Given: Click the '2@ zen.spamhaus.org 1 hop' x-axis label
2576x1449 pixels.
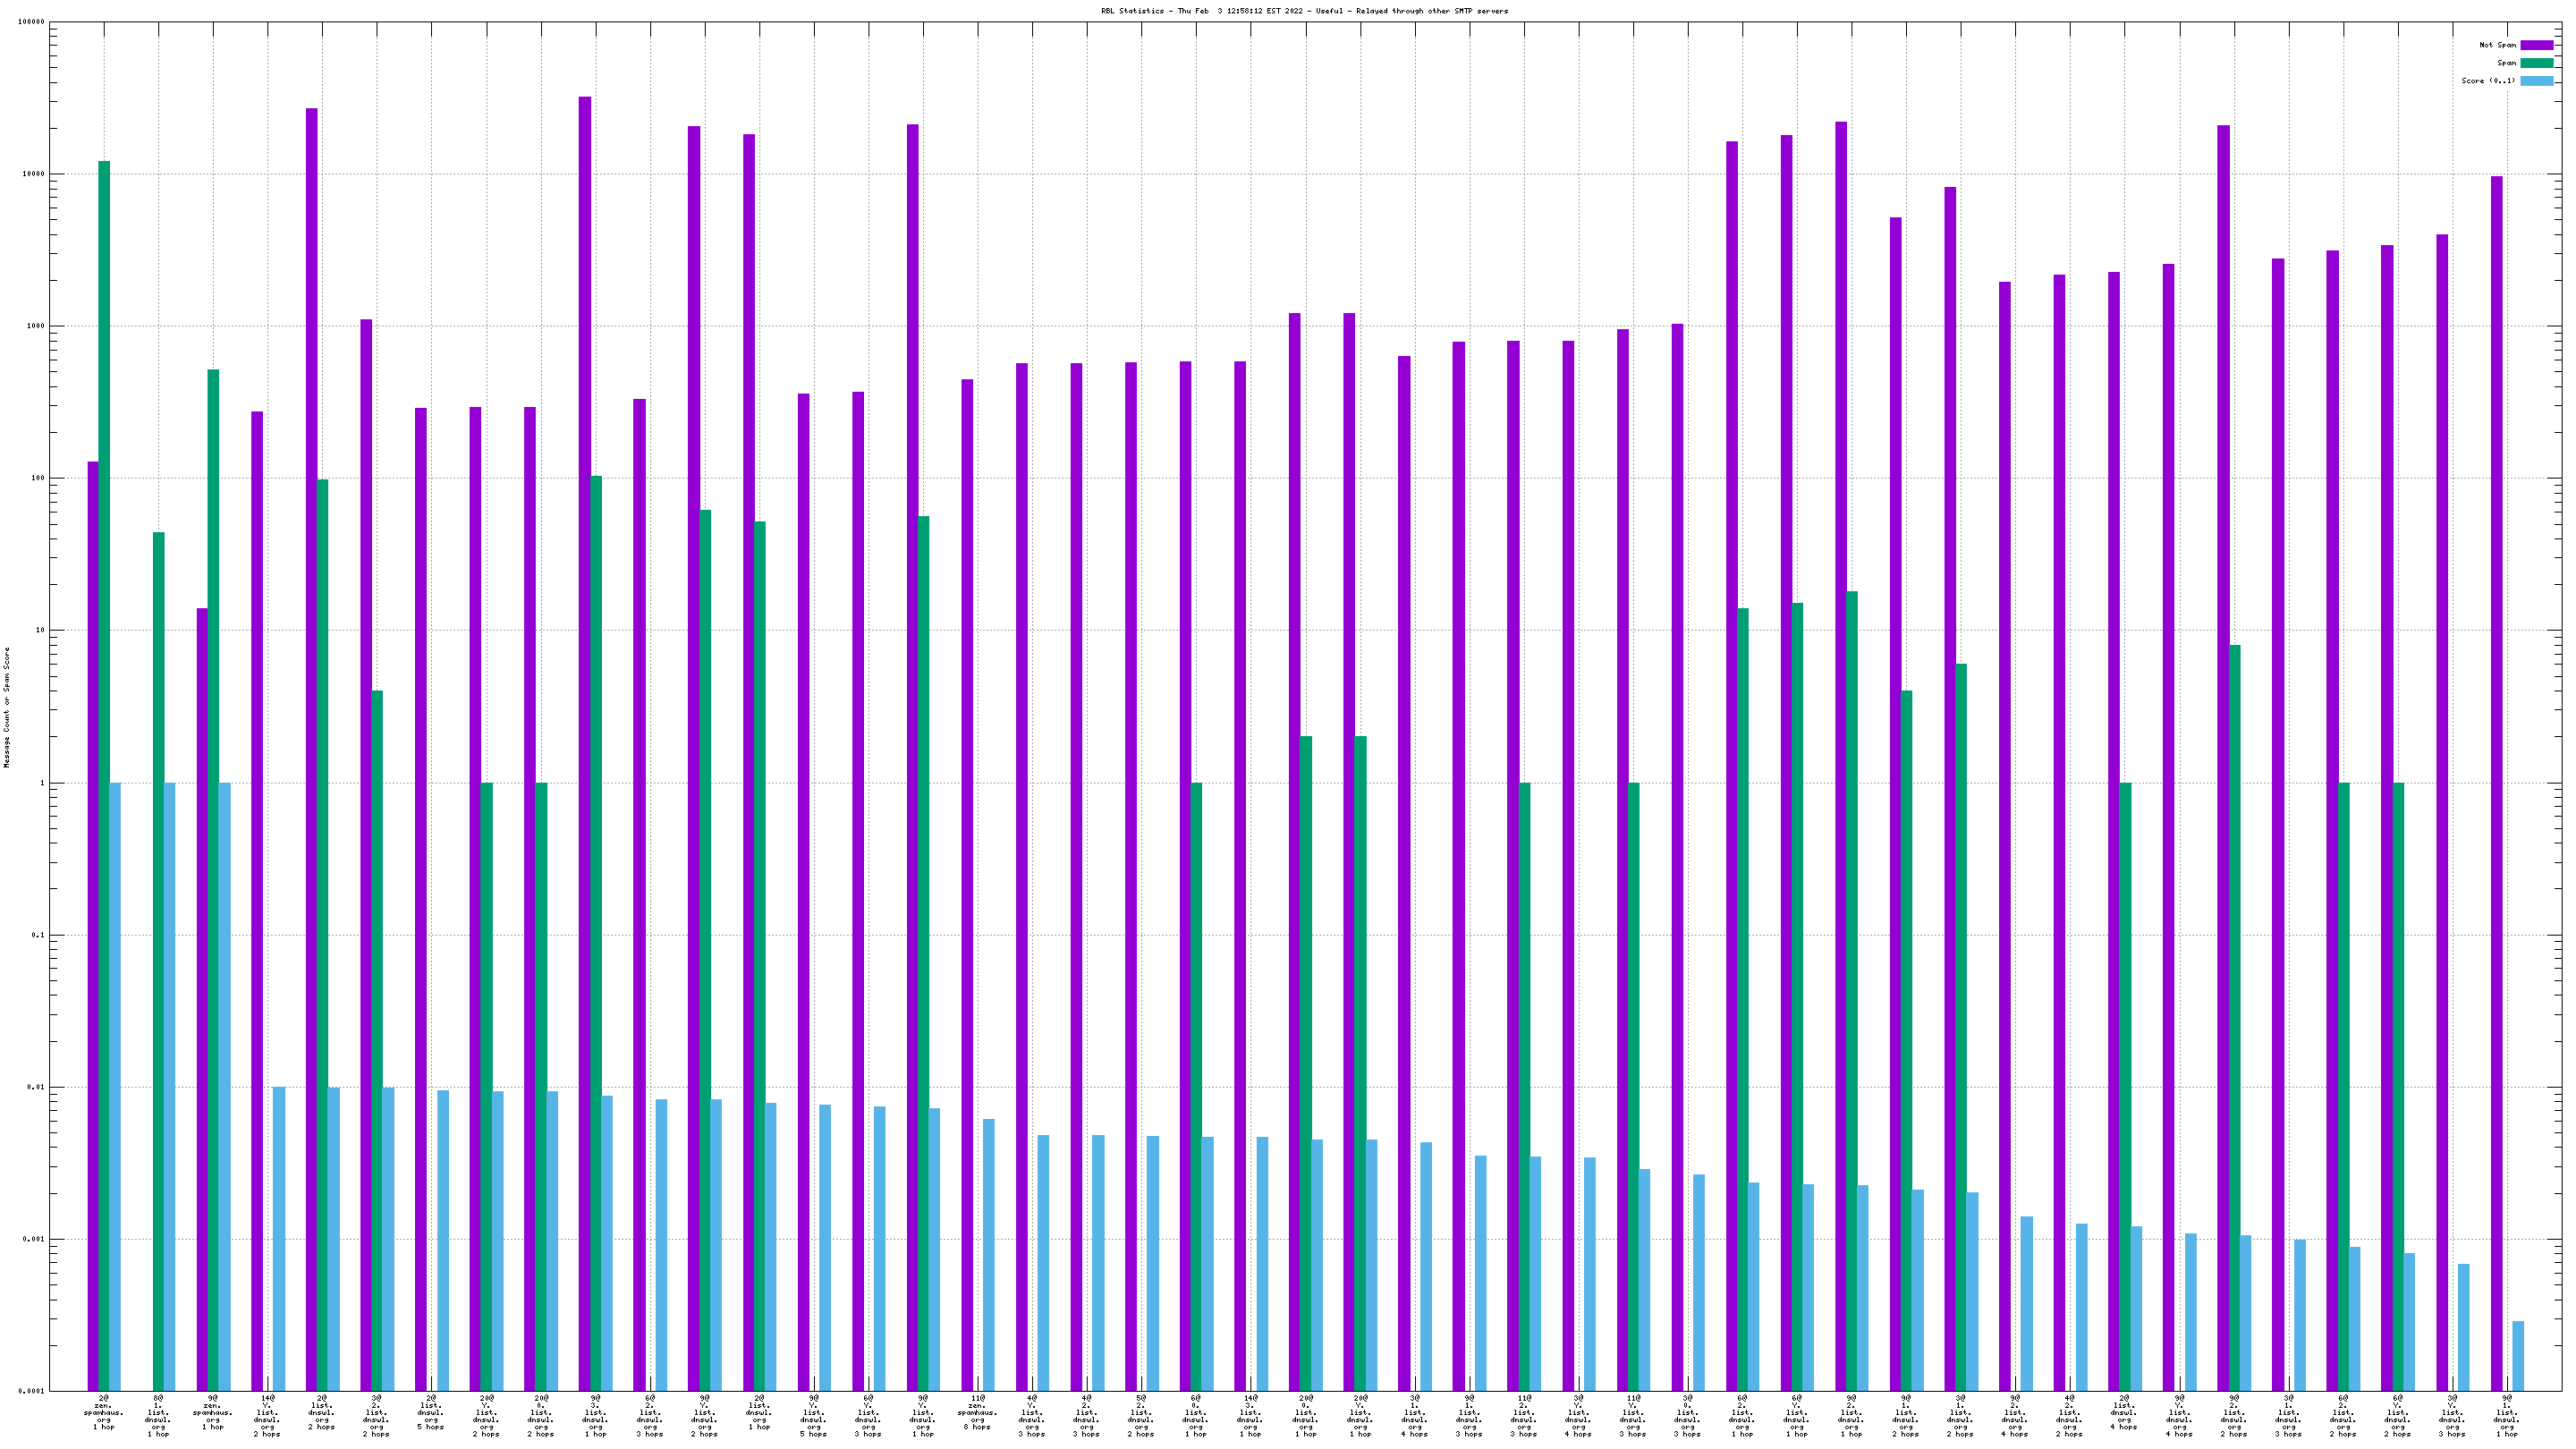Looking at the screenshot, I should tap(104, 1412).
